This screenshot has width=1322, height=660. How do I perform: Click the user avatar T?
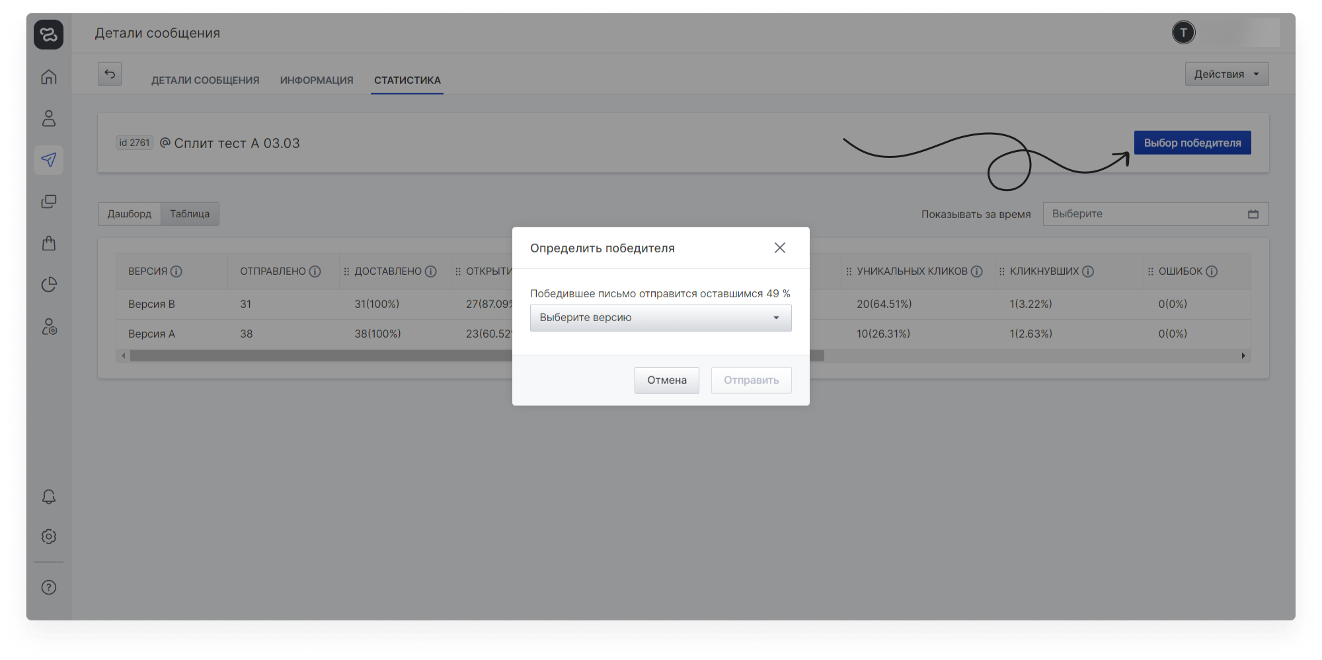1184,32
